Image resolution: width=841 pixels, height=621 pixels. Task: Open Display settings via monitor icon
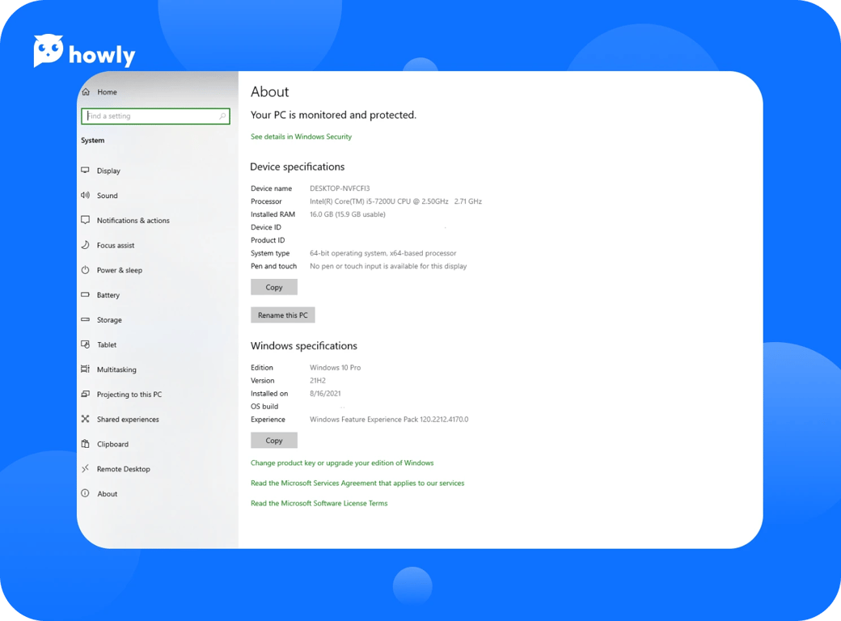(86, 171)
